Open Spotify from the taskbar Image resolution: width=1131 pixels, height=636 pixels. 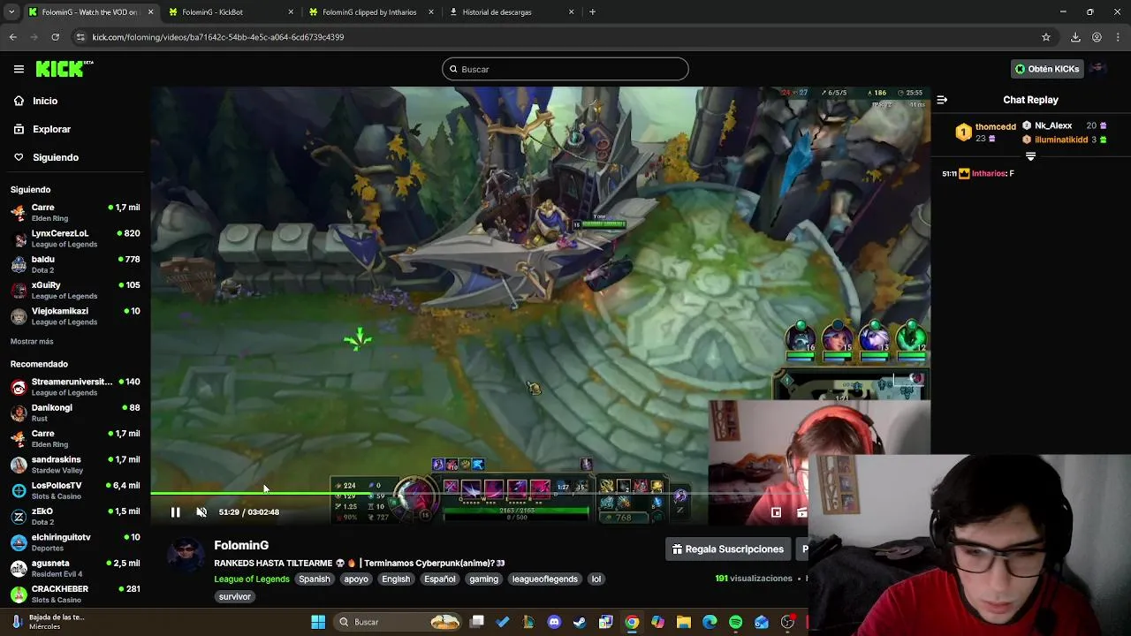click(x=735, y=622)
